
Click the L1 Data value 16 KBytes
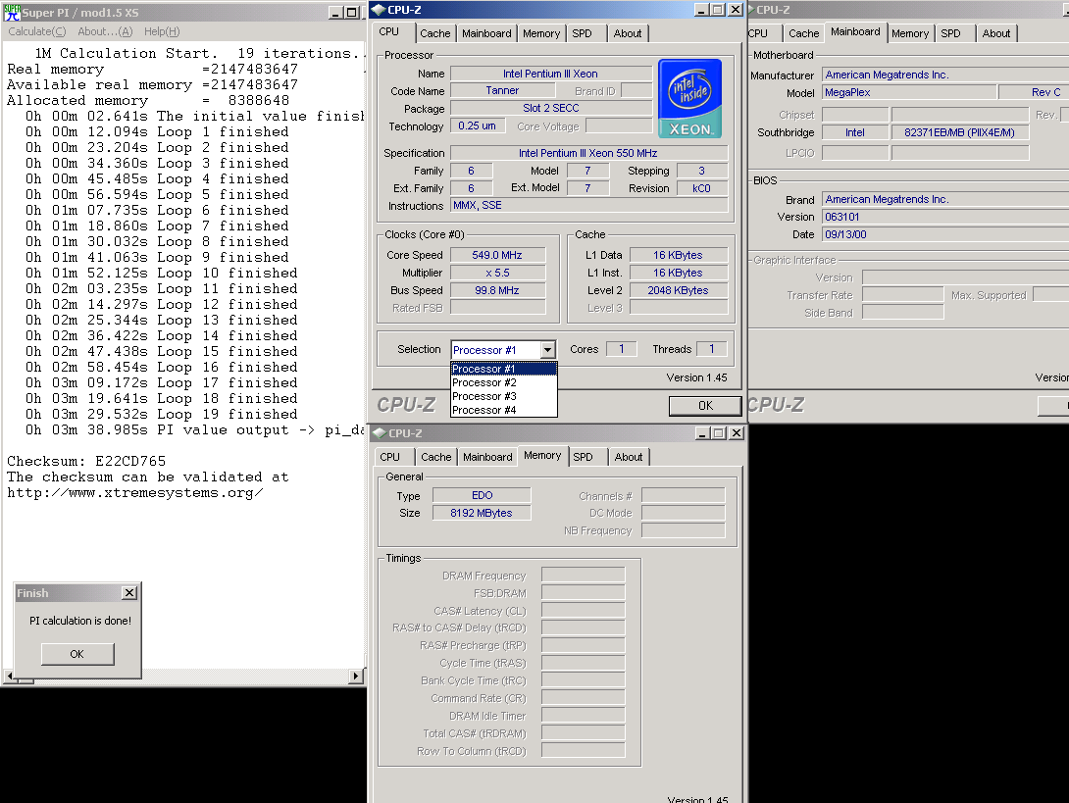tap(679, 256)
